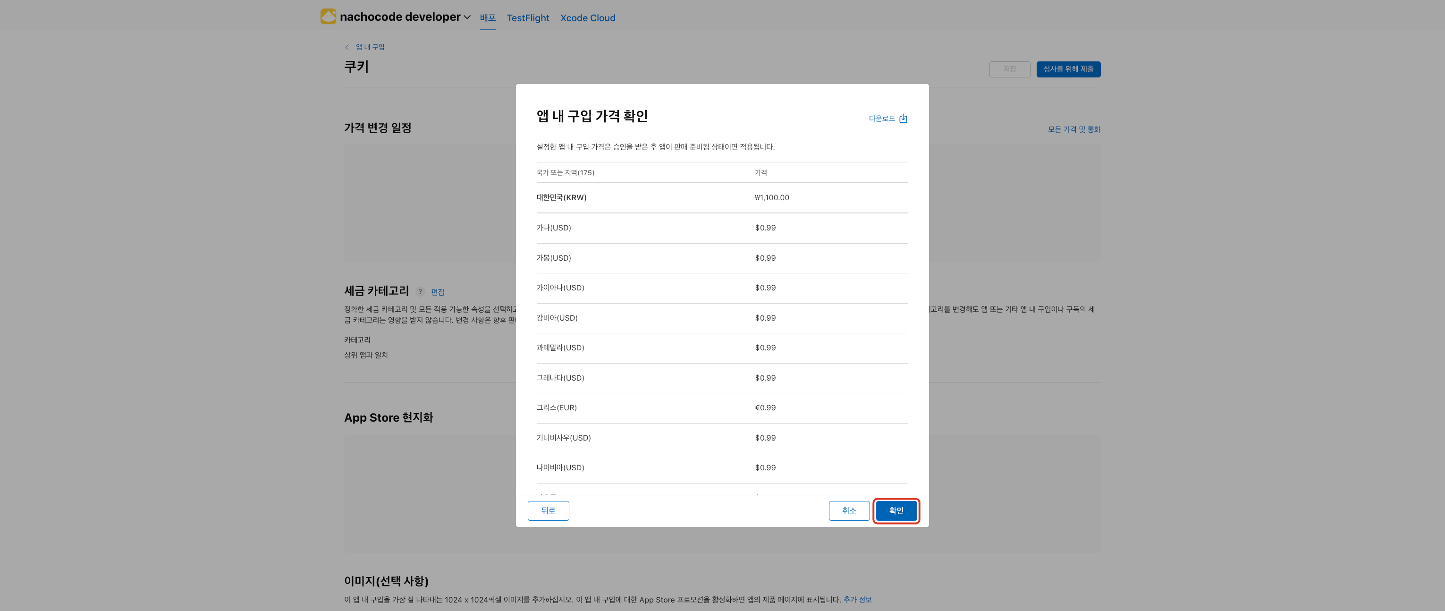Image resolution: width=1445 pixels, height=611 pixels.
Task: Click the download icon in the dialog
Action: [903, 119]
